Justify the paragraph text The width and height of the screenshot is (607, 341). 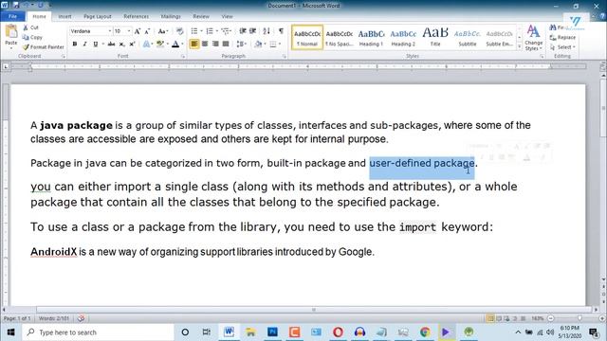point(226,45)
